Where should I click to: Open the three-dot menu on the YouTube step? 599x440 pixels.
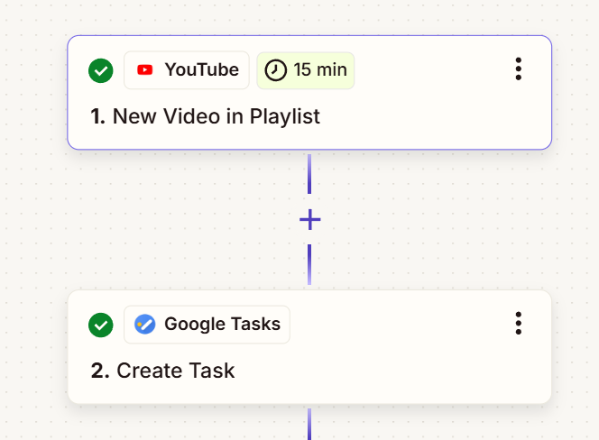coord(518,69)
